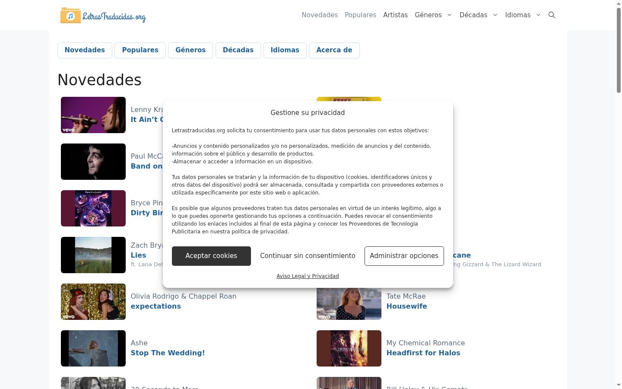The image size is (622, 389).
Task: Open the My Chemical Romance thumbnail
Action: point(349,348)
